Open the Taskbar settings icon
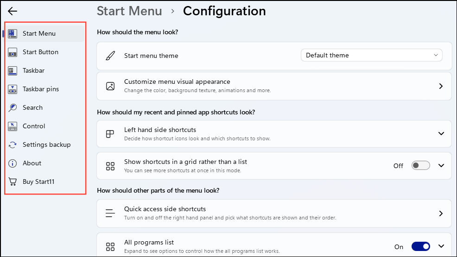This screenshot has height=257, width=457. tap(13, 71)
